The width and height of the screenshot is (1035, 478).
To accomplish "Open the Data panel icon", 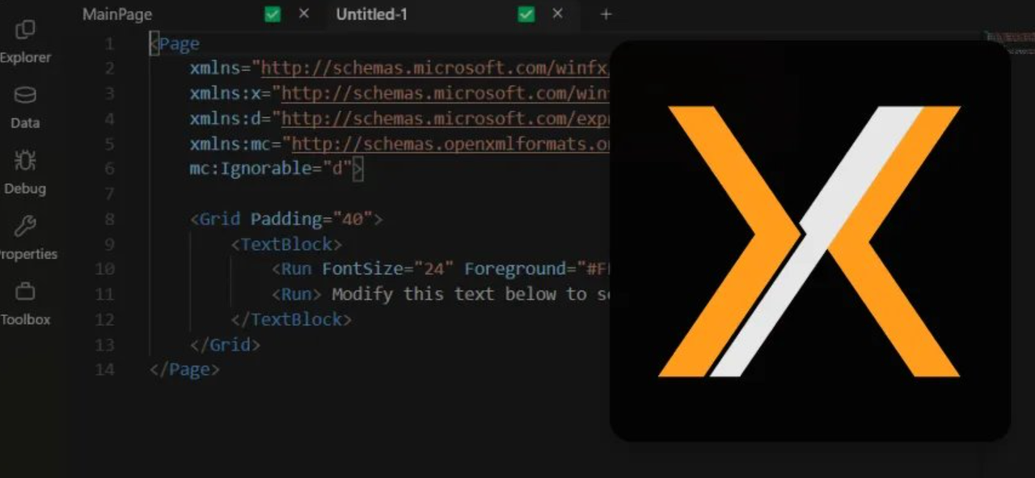I will (x=25, y=96).
